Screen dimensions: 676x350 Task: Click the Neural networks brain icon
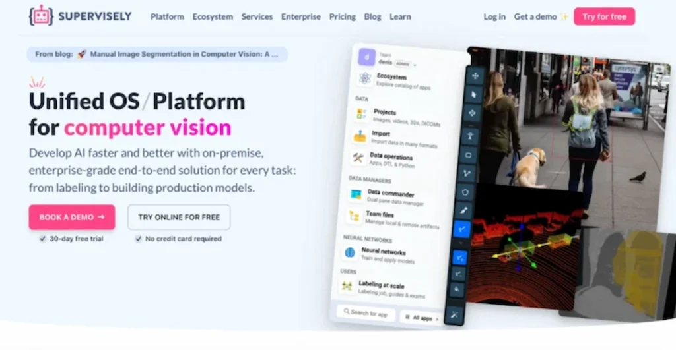(350, 252)
